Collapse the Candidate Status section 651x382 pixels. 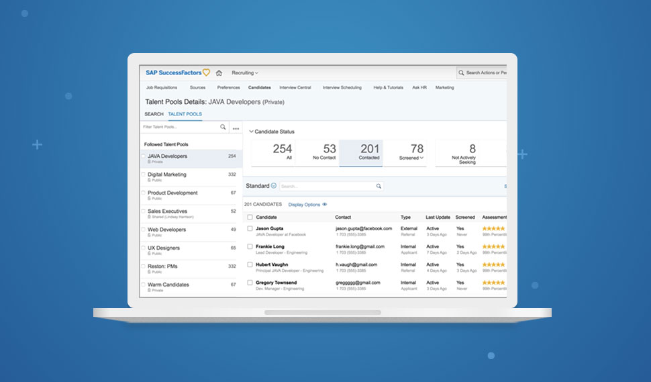[x=252, y=132]
